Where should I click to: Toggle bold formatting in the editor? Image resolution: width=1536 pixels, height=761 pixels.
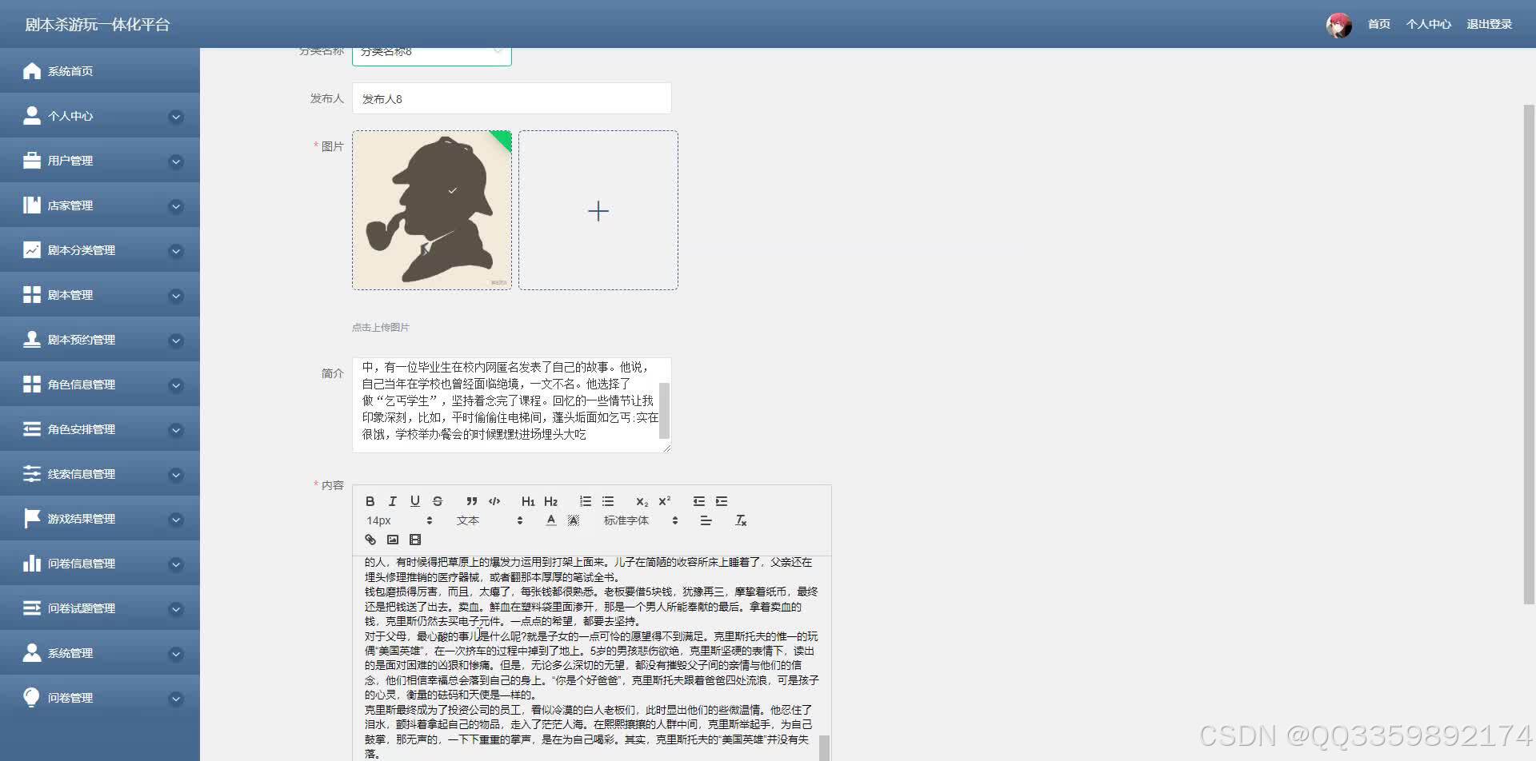pyautogui.click(x=370, y=501)
